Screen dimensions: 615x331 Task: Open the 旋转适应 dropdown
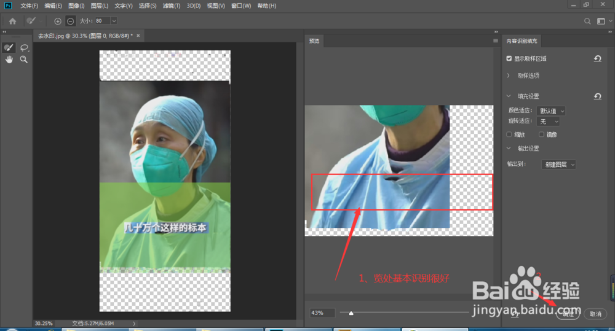(548, 122)
